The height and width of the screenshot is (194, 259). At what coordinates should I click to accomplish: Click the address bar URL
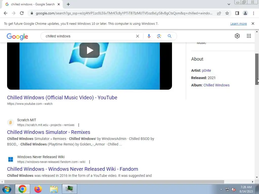coord(124,13)
